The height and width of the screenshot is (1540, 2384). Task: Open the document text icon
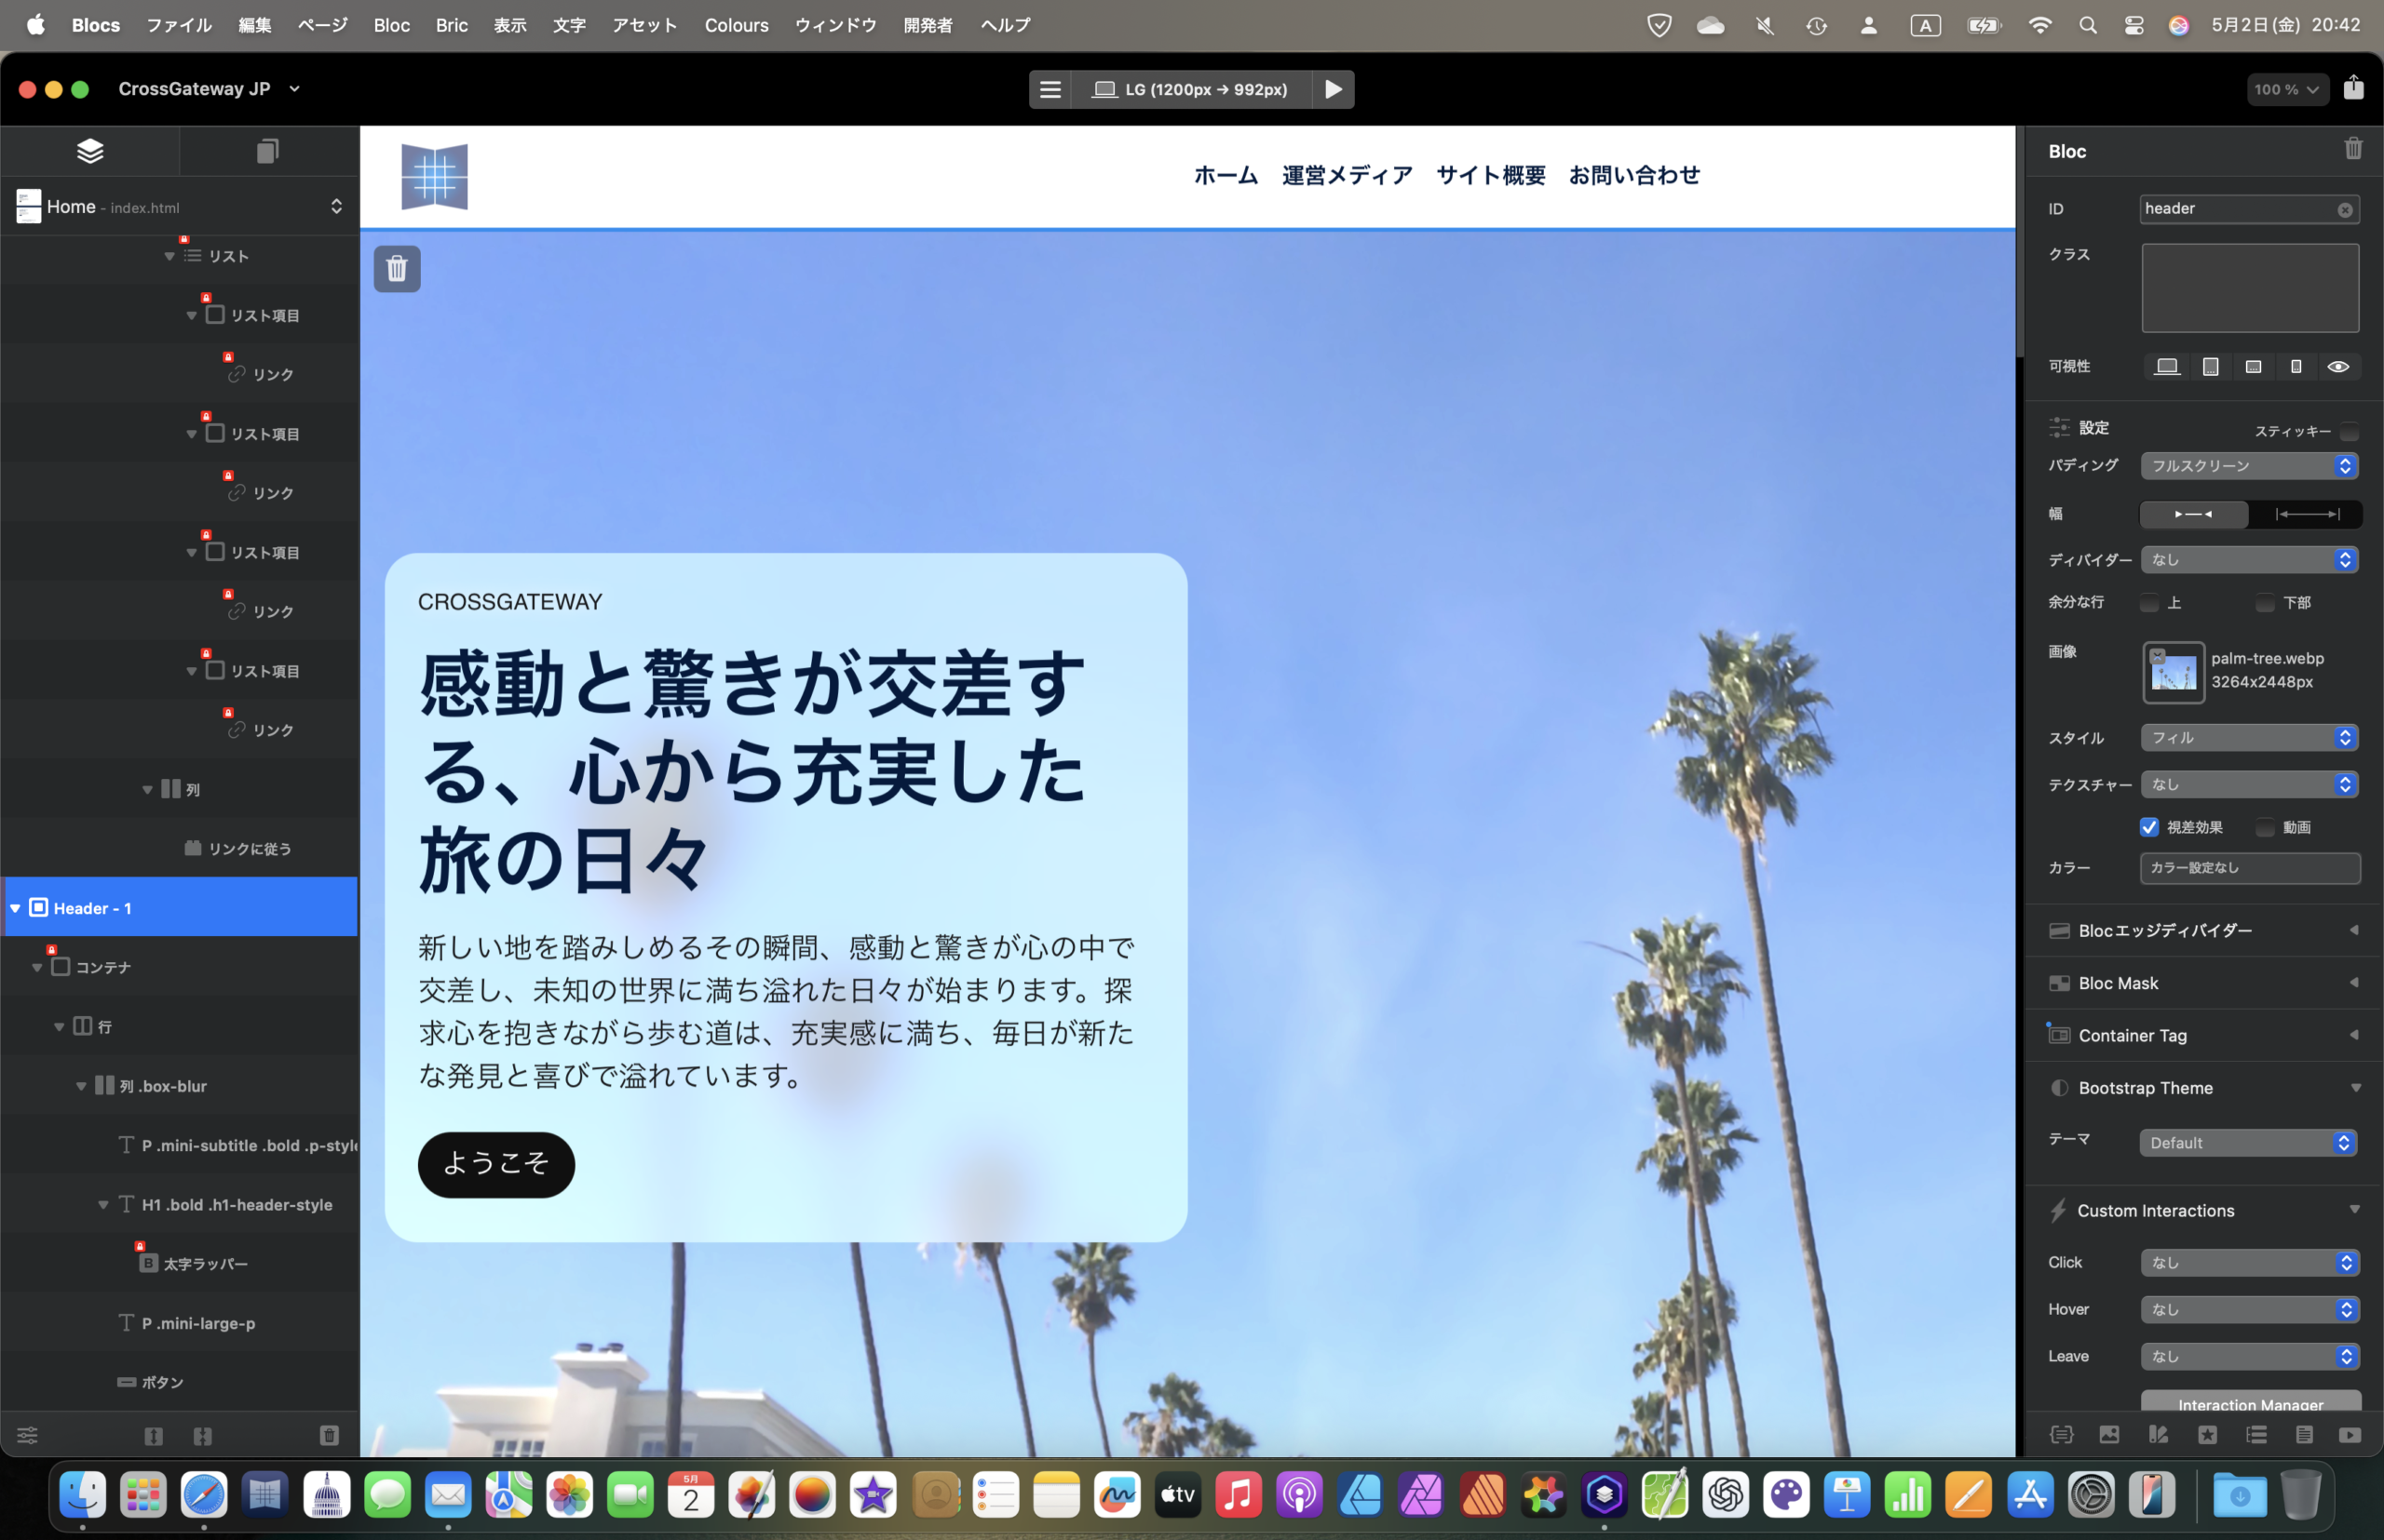pos(2304,1435)
